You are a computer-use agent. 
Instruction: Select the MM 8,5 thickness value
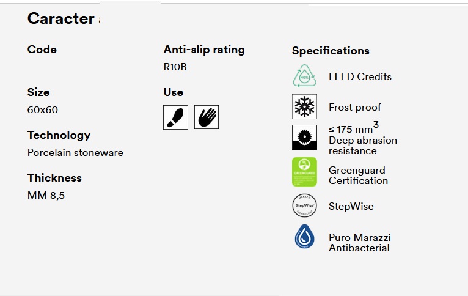coord(46,196)
